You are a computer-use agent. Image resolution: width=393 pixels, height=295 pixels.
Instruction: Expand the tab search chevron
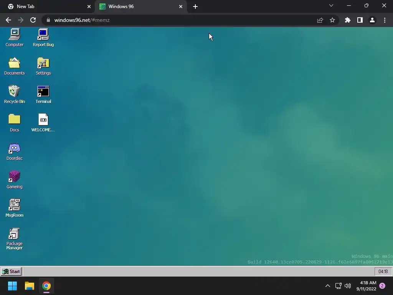[331, 5]
